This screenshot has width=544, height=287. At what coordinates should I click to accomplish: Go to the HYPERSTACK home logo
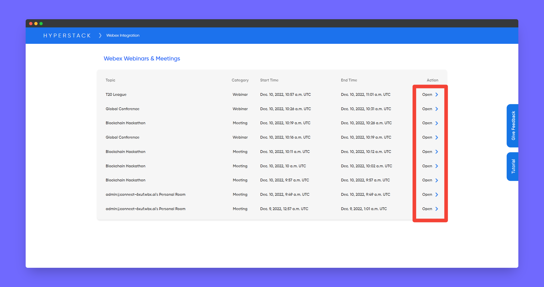pyautogui.click(x=67, y=36)
